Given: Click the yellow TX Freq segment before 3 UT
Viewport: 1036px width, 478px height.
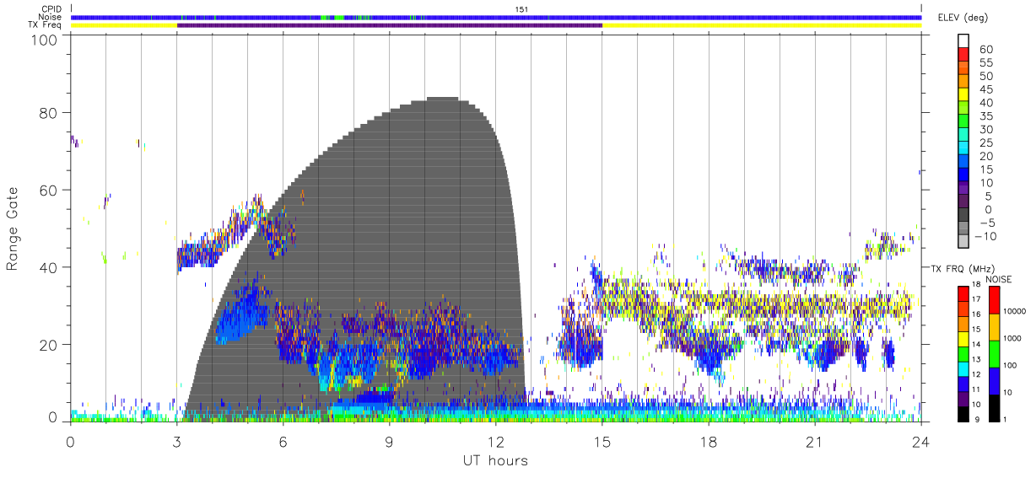Looking at the screenshot, I should (x=124, y=25).
